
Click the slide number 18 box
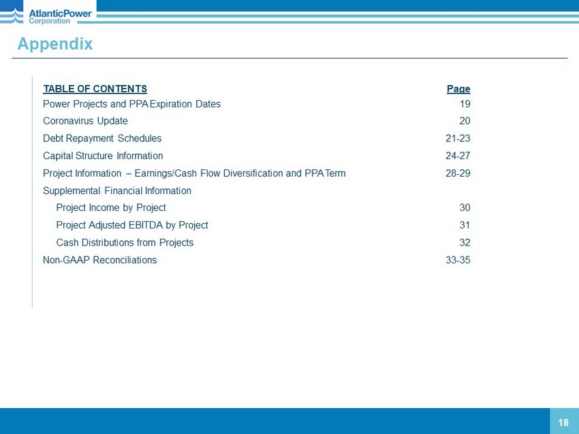(x=563, y=422)
